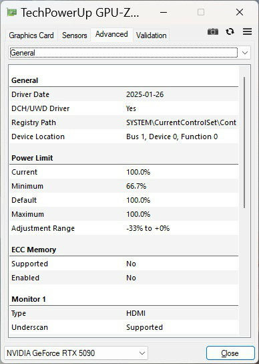Take a screenshot with the camera icon
Viewport: 259px width, 364px height.
(x=213, y=31)
